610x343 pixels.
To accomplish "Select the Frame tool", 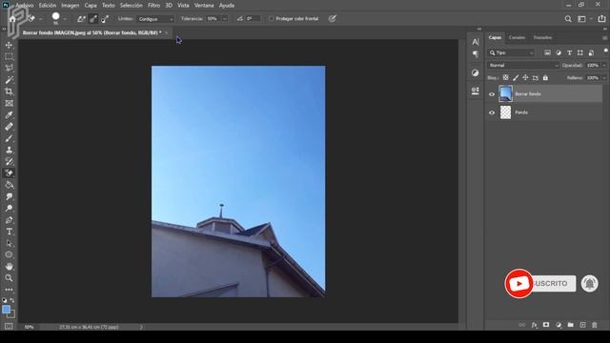I will click(x=9, y=104).
